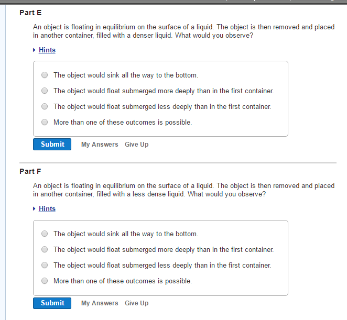Click Give Up for Part E
Viewport: 347px width, 320px height.
pyautogui.click(x=136, y=145)
